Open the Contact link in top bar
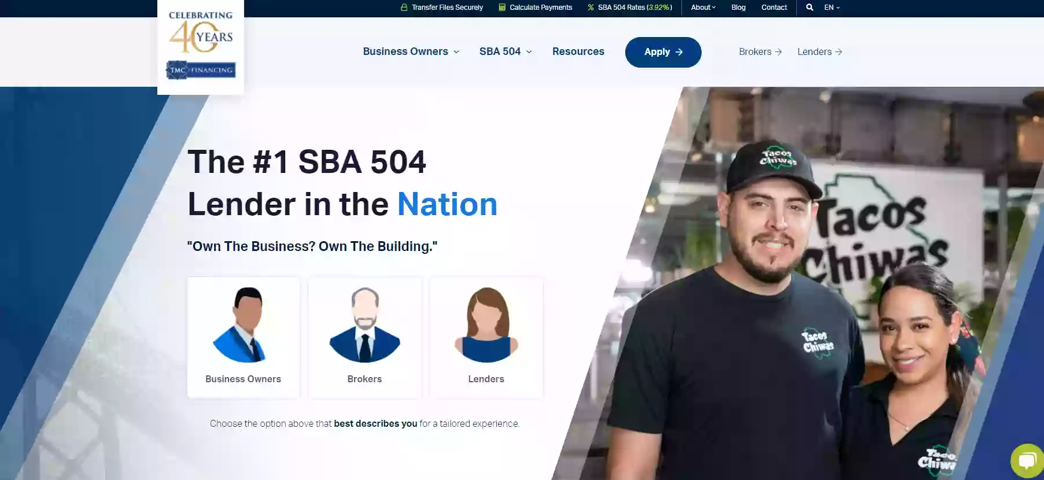 tap(774, 8)
